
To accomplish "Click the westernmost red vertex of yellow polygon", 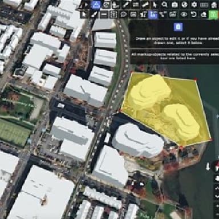I will click(120, 110).
